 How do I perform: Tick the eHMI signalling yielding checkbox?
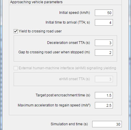16,68
